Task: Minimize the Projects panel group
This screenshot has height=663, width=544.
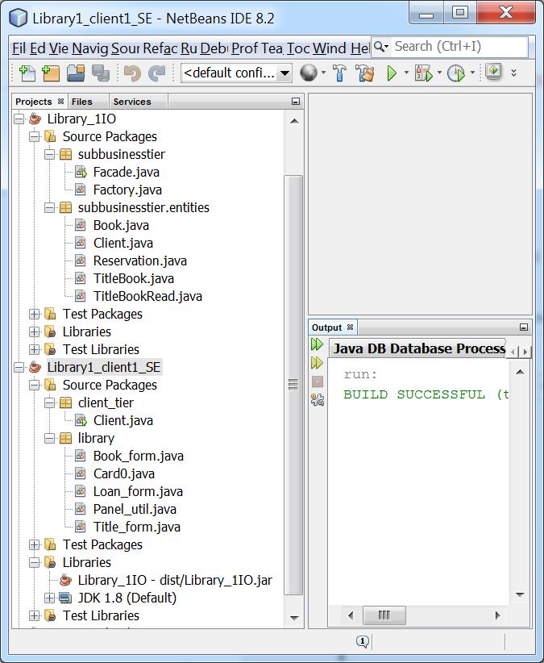Action: point(296,102)
